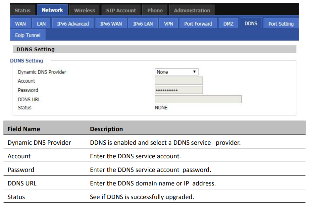Open the Administration tab
The height and width of the screenshot is (206, 310).
(x=192, y=10)
